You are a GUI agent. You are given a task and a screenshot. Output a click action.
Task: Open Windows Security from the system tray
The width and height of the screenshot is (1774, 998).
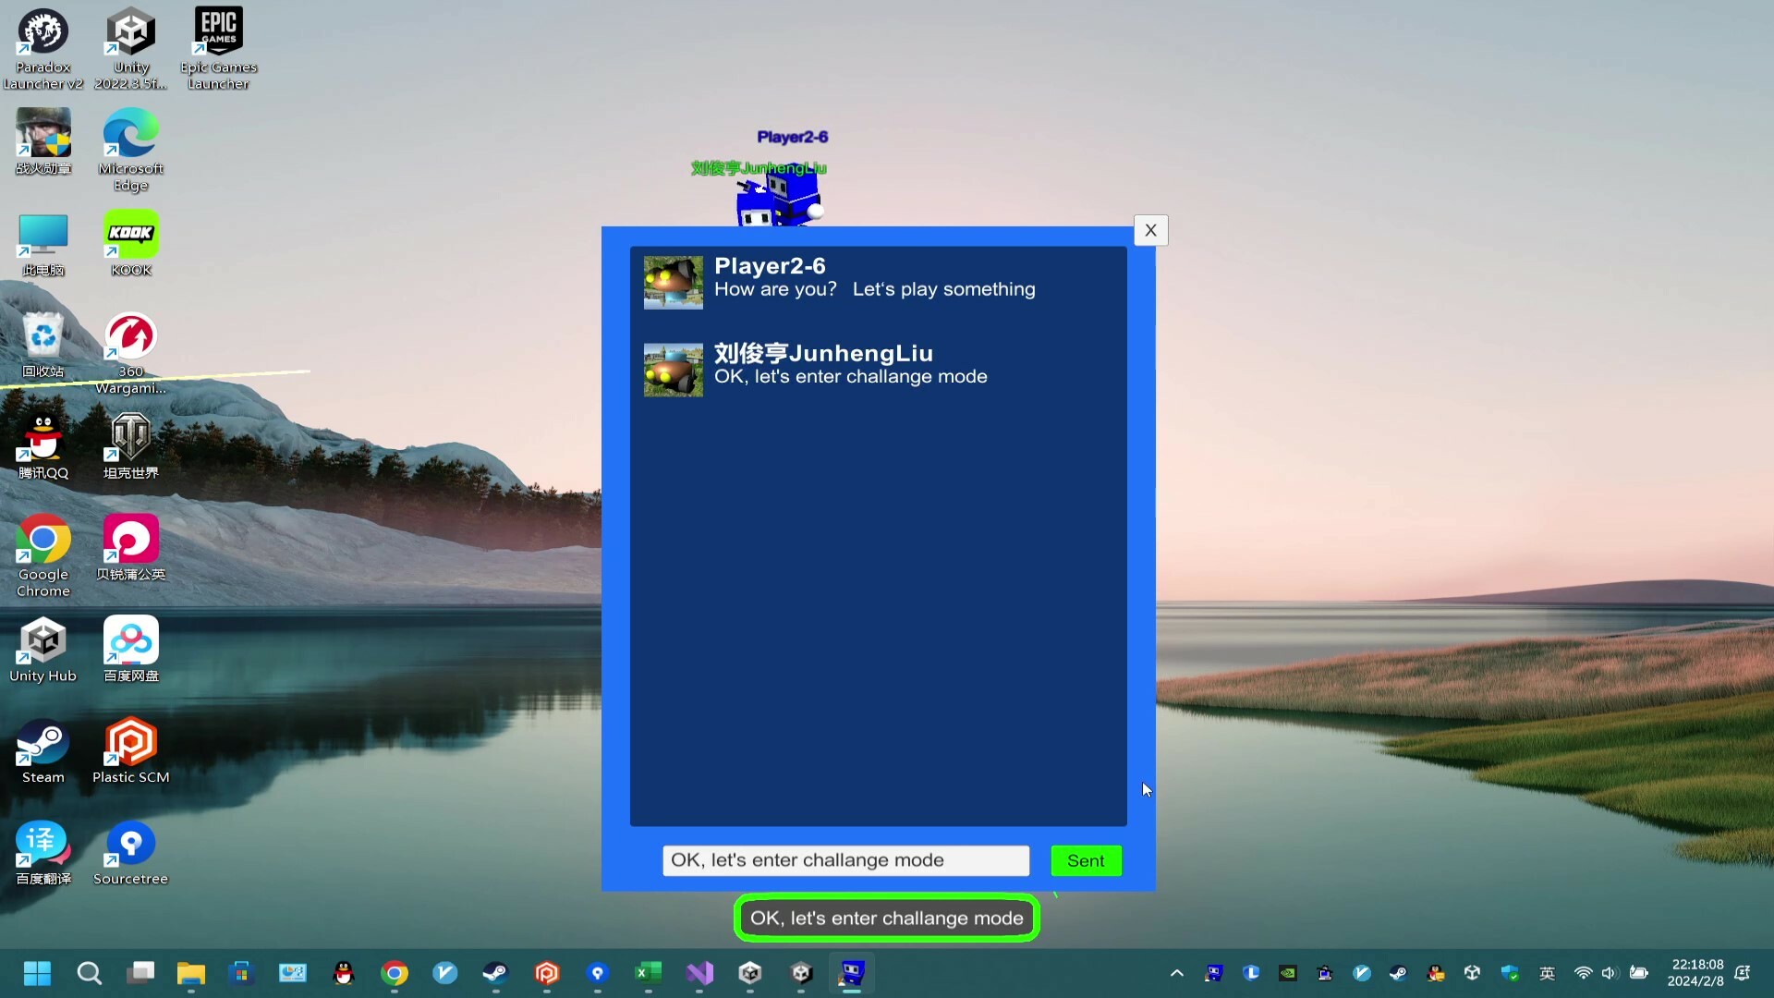tap(1511, 974)
